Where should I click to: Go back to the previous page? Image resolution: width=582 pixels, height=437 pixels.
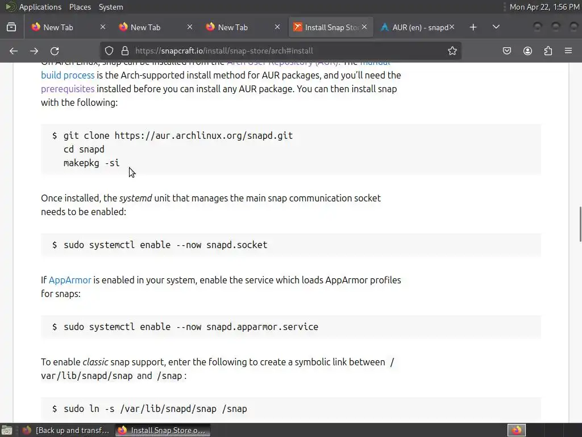click(14, 51)
